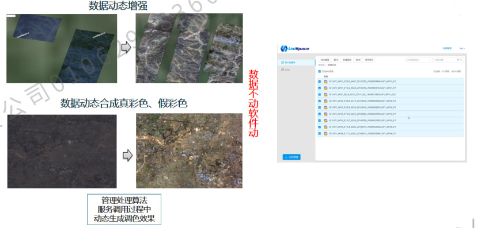
Task: Expand the user account menu at top right
Action: point(462,48)
